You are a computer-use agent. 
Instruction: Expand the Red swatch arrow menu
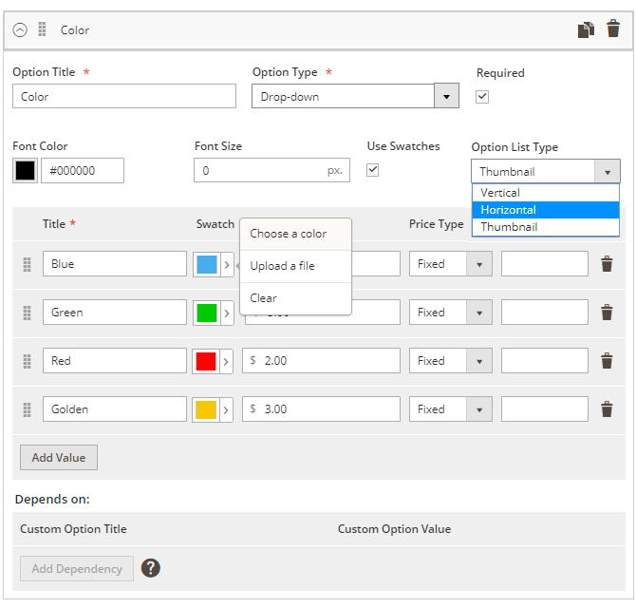226,362
